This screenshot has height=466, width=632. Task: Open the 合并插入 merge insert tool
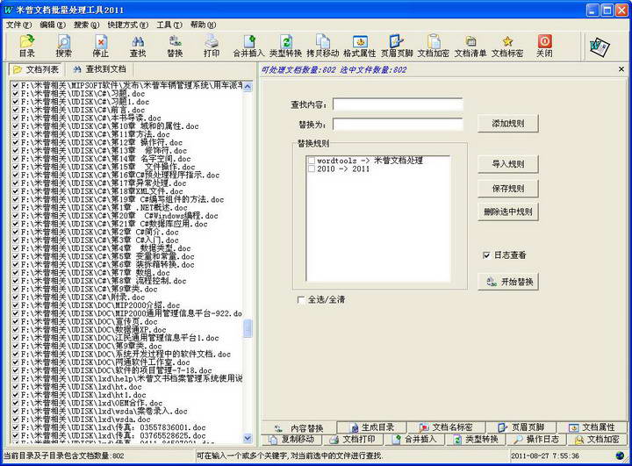[248, 46]
